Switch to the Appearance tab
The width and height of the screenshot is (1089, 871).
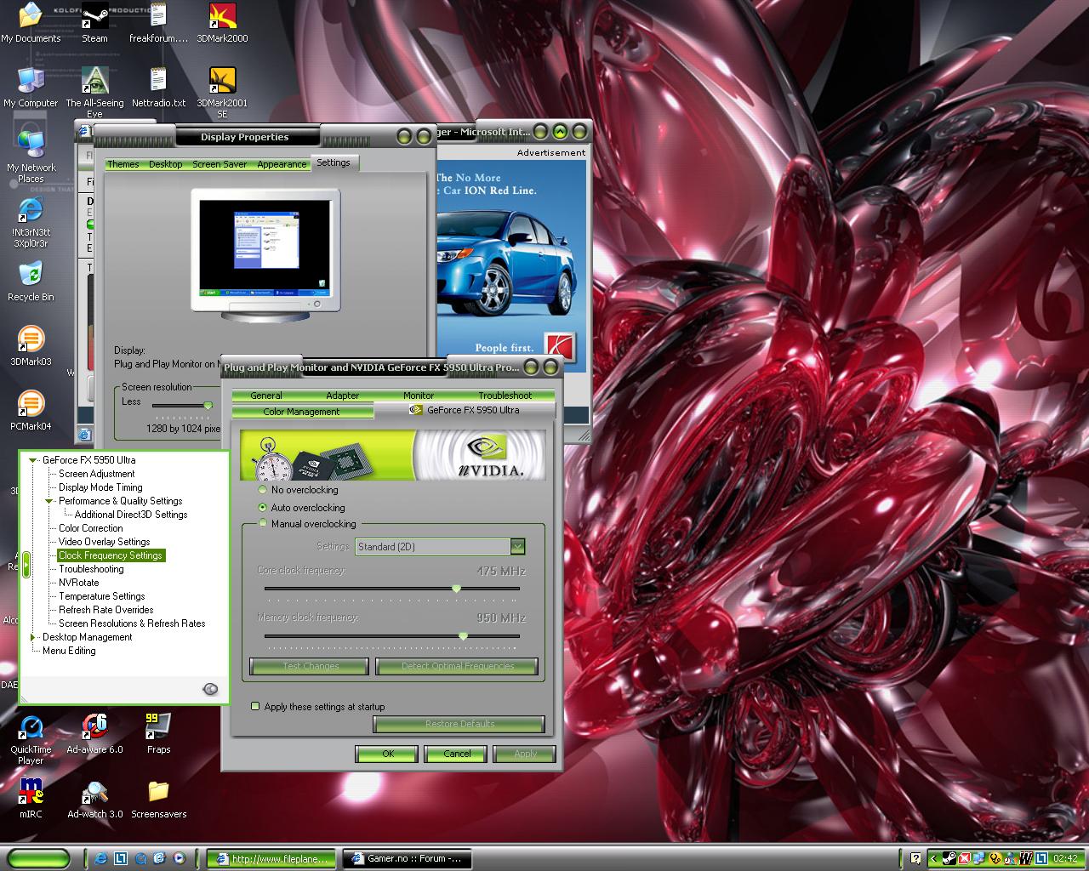(x=282, y=164)
